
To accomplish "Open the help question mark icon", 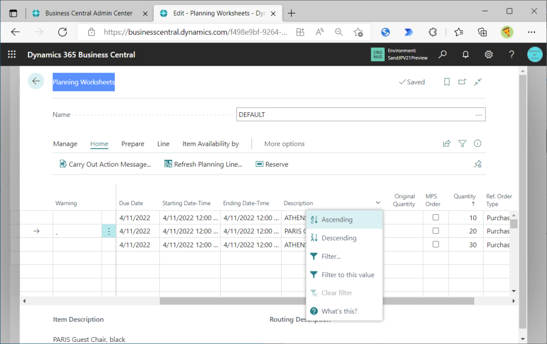I will pyautogui.click(x=511, y=54).
